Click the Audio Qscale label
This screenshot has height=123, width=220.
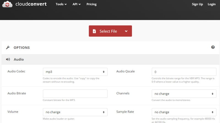[126, 71]
